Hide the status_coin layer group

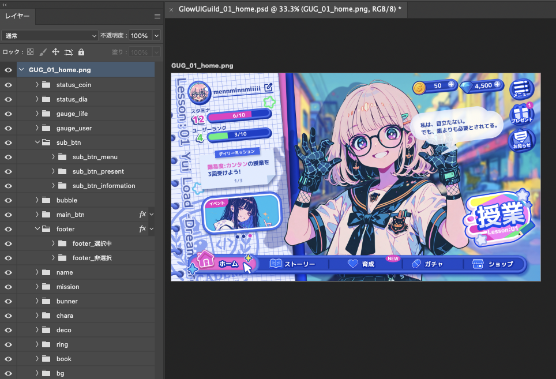click(8, 85)
